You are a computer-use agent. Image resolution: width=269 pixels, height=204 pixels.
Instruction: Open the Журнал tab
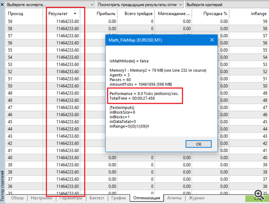point(197,198)
